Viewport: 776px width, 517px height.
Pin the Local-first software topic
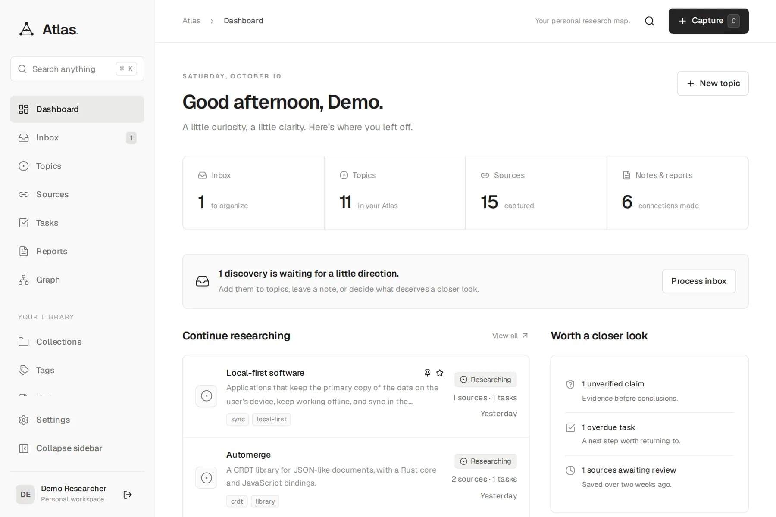(427, 373)
